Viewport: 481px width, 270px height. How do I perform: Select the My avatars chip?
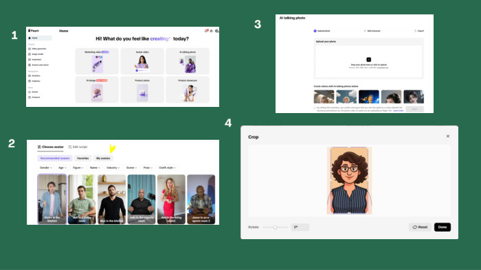103,158
